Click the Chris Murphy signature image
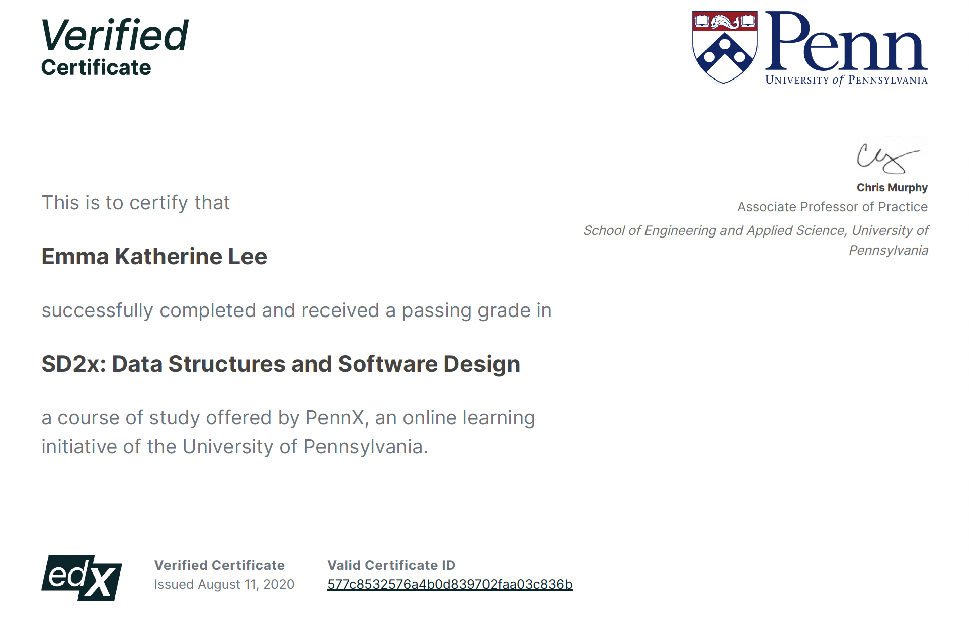This screenshot has height=631, width=969. [x=888, y=159]
